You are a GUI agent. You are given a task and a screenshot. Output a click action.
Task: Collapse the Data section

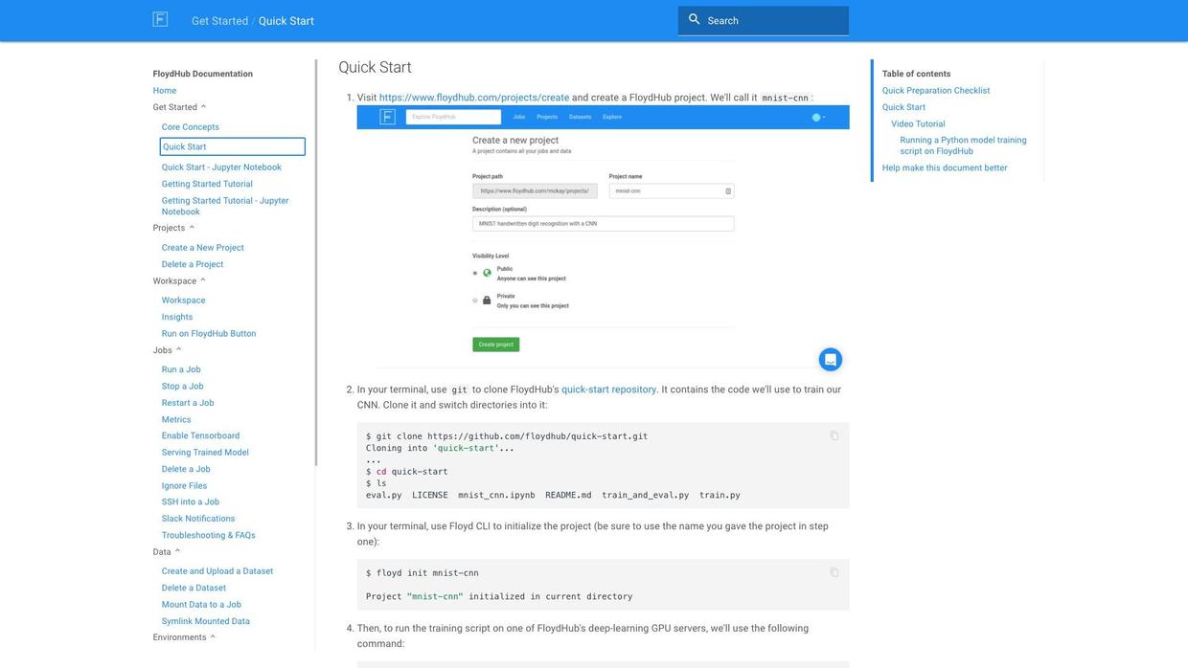tap(178, 552)
